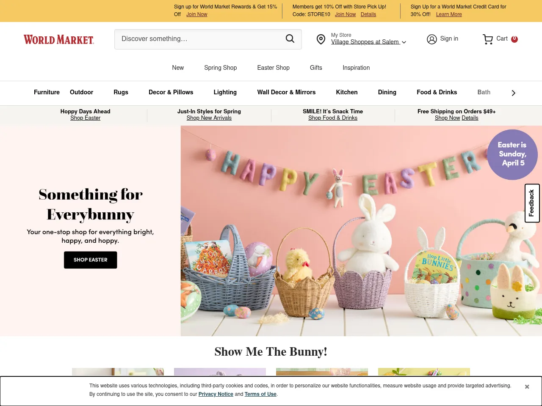
Task: Open Shop New Arrivals link
Action: pyautogui.click(x=209, y=118)
